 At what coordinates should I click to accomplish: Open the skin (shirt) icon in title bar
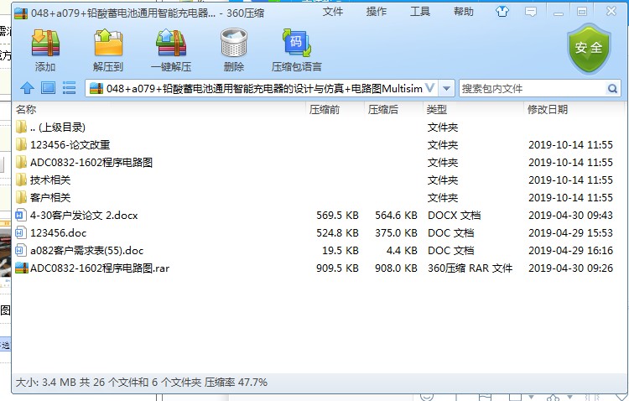[x=502, y=12]
